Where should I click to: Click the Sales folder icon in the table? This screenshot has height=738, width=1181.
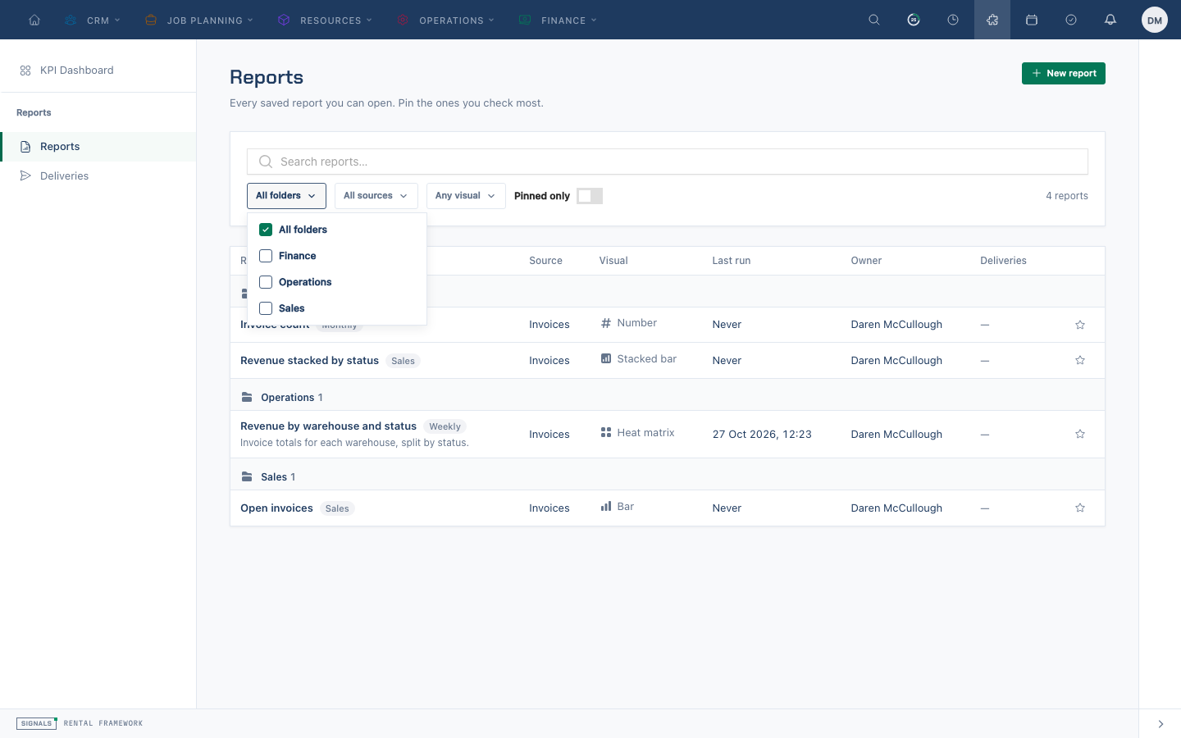point(247,476)
